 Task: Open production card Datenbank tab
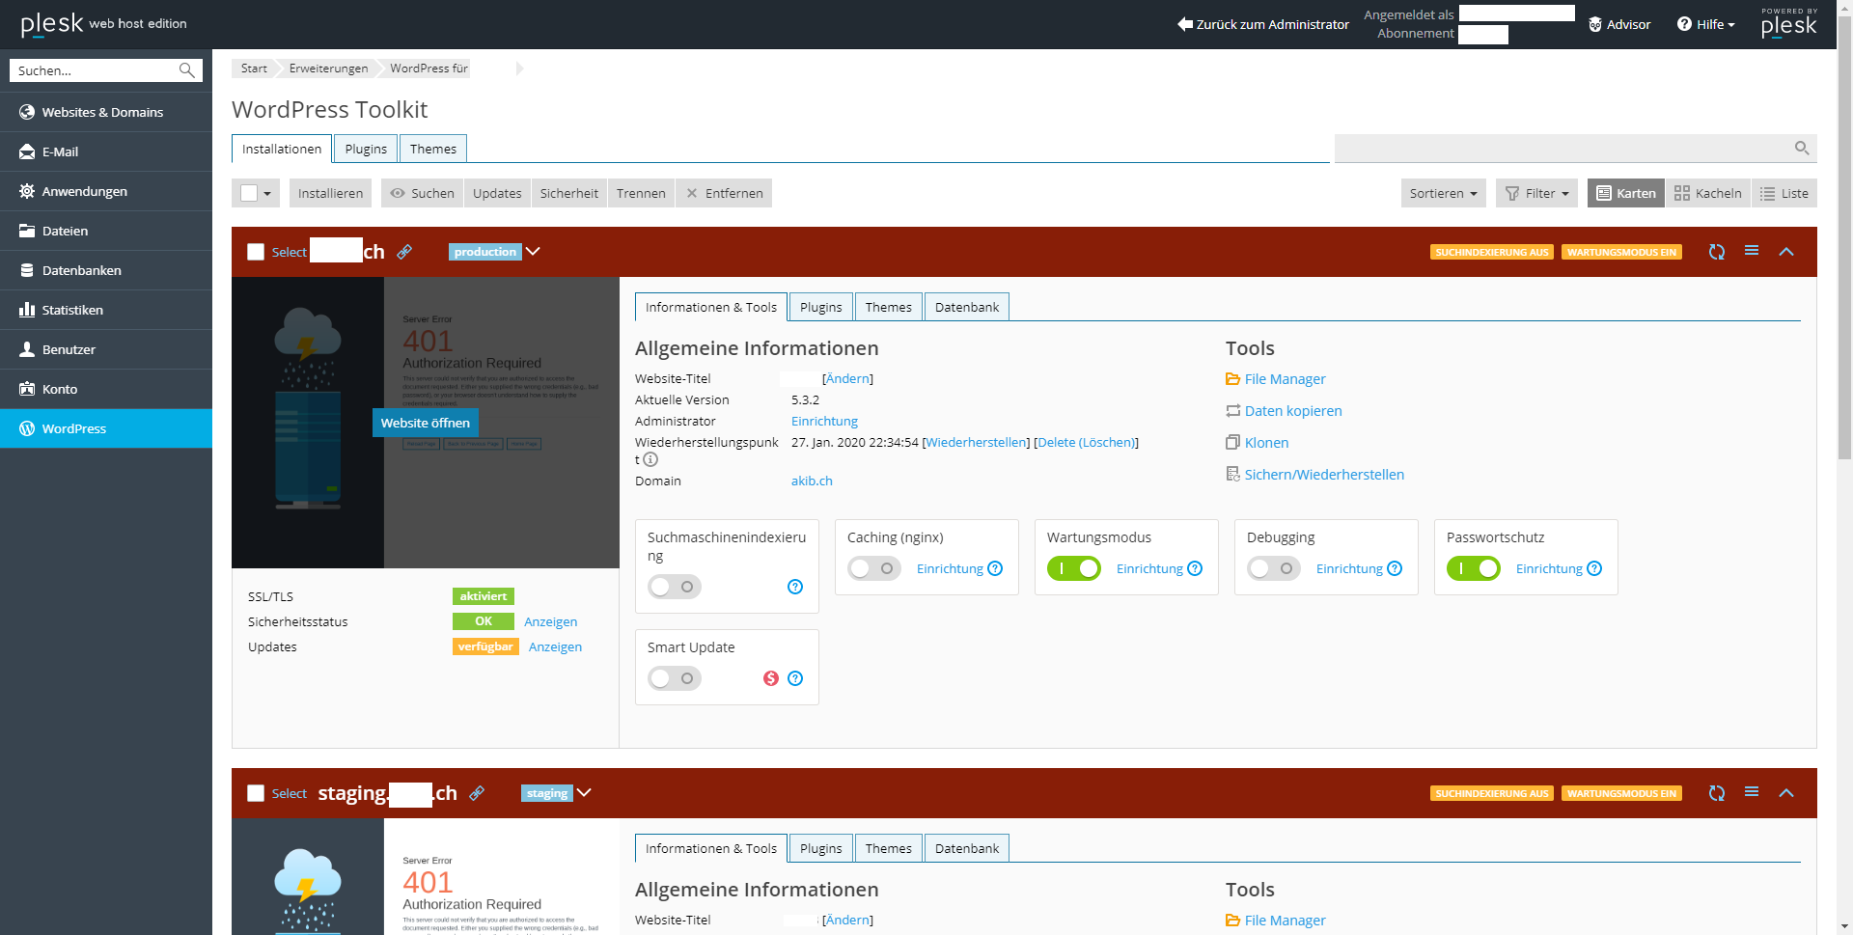click(x=967, y=307)
